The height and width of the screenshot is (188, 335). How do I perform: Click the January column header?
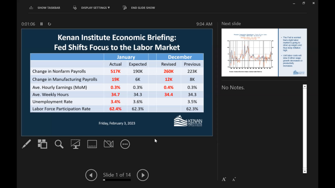pos(126,57)
